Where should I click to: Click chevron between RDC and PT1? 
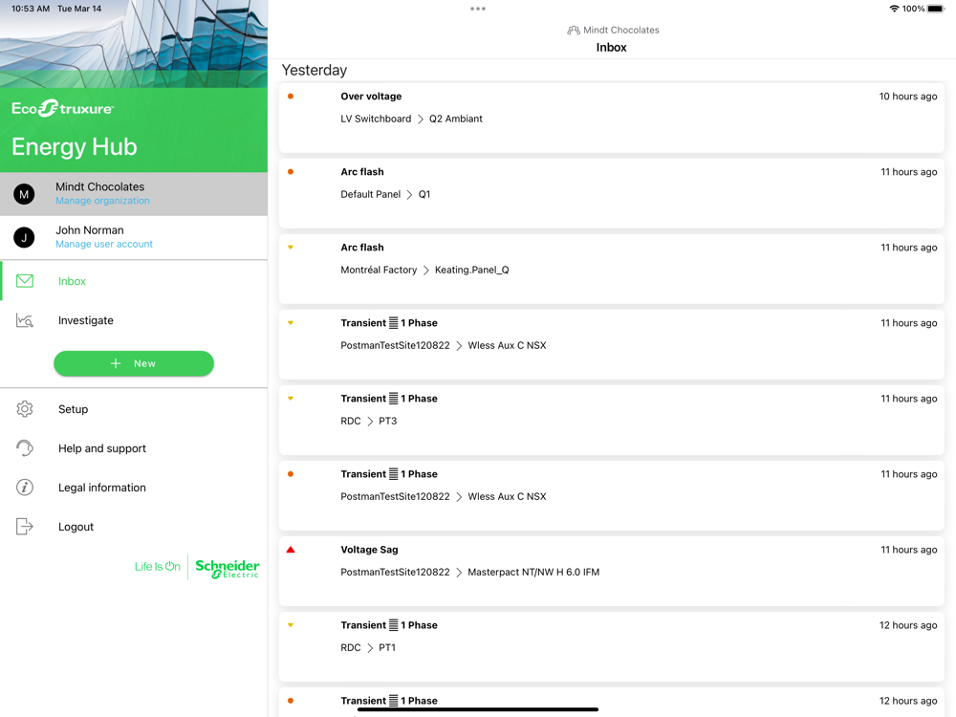[369, 648]
